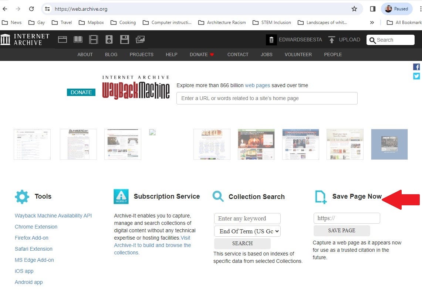Viewport: 422px width, 295px height.
Task: Open site information icon in address bar
Action: (47, 9)
